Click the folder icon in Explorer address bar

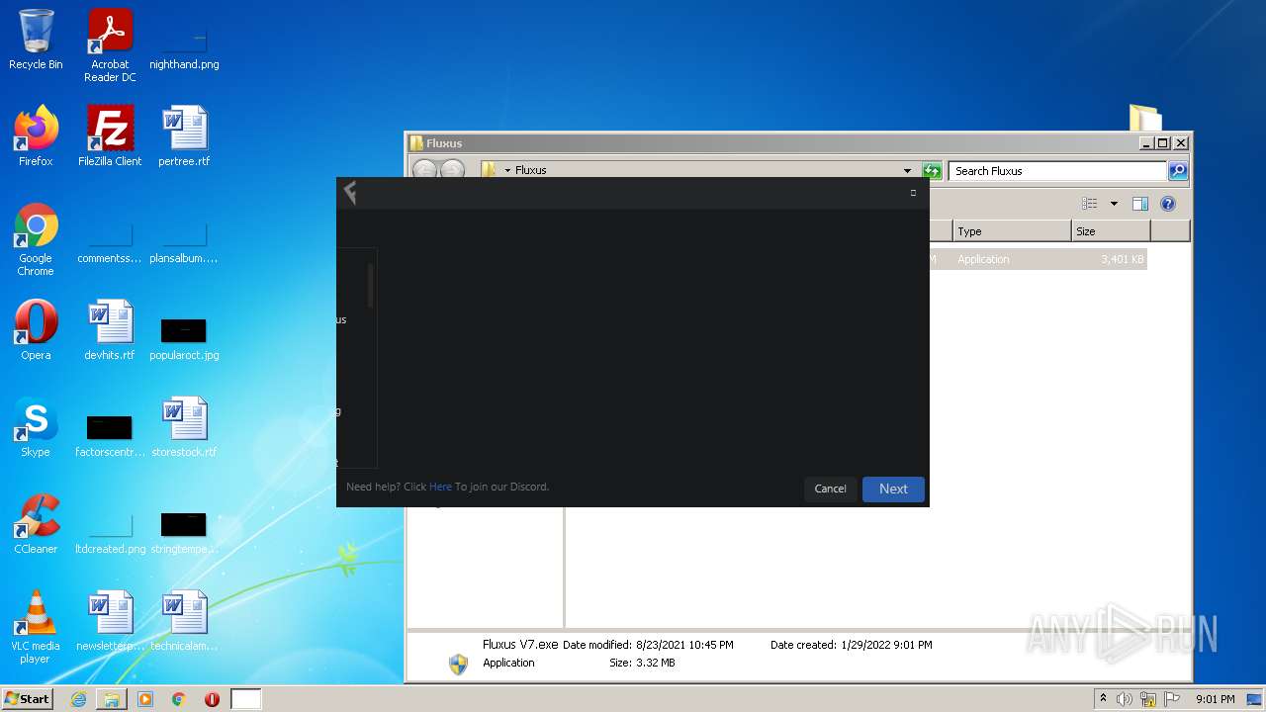point(489,170)
